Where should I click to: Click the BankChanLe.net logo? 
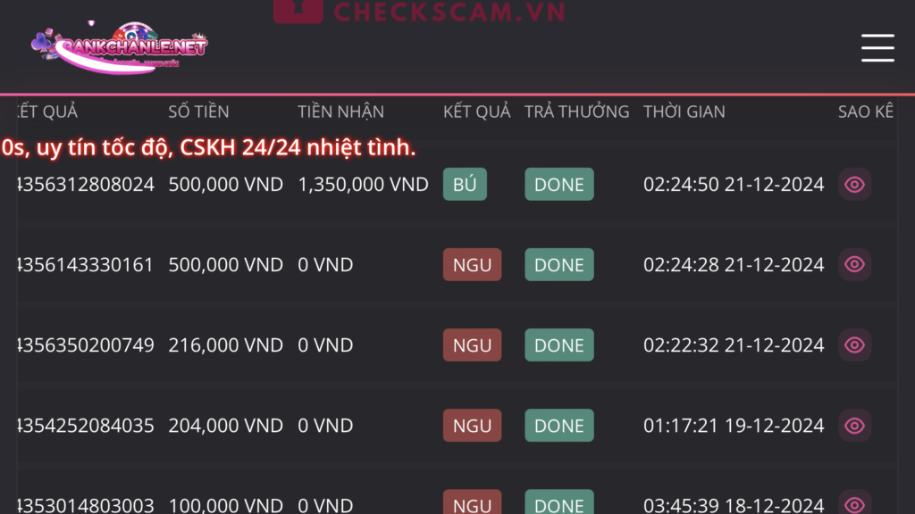[x=119, y=46]
